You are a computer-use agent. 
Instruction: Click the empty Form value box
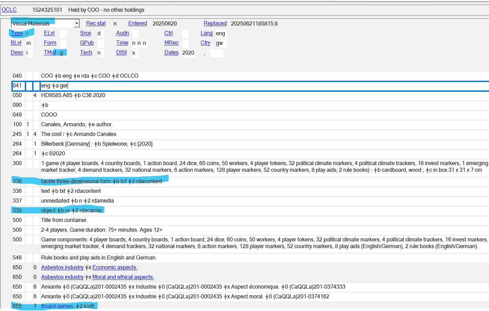coord(63,43)
